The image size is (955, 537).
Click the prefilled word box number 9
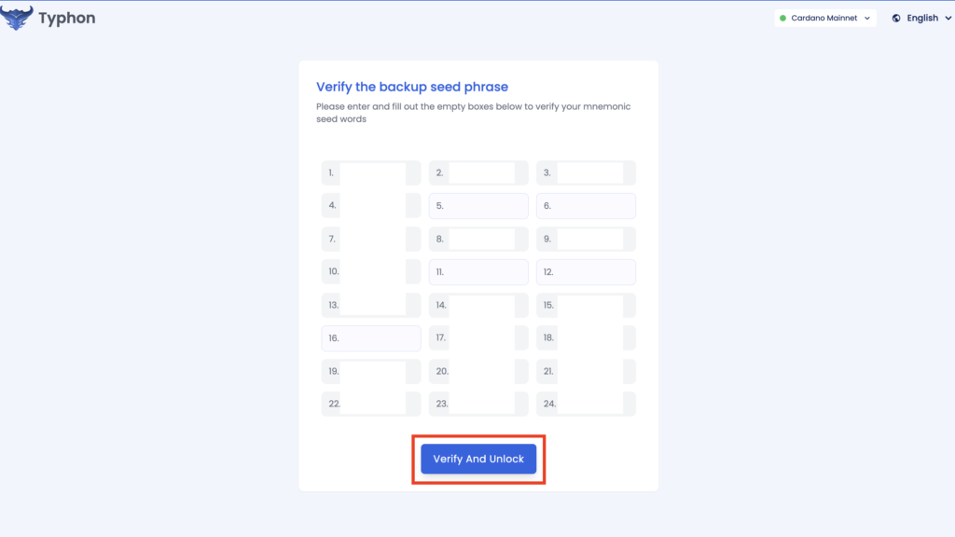tap(586, 239)
